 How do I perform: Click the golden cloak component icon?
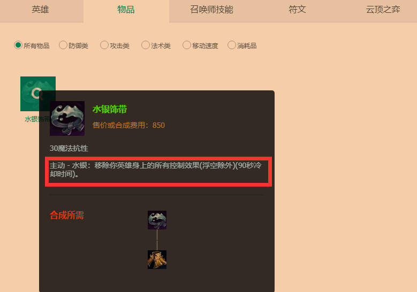tap(157, 259)
